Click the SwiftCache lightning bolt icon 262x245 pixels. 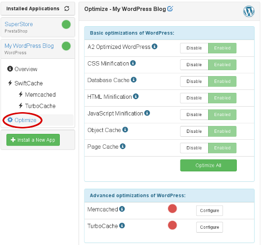pyautogui.click(x=10, y=83)
